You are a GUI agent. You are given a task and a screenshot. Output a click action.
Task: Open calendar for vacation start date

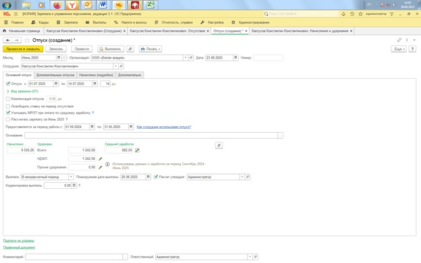coord(56,84)
